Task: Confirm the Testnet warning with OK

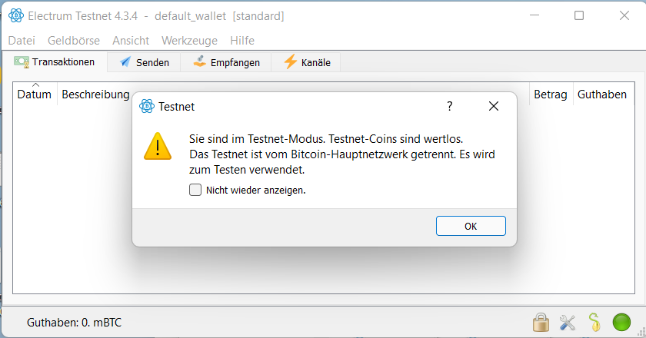Action: (471, 226)
